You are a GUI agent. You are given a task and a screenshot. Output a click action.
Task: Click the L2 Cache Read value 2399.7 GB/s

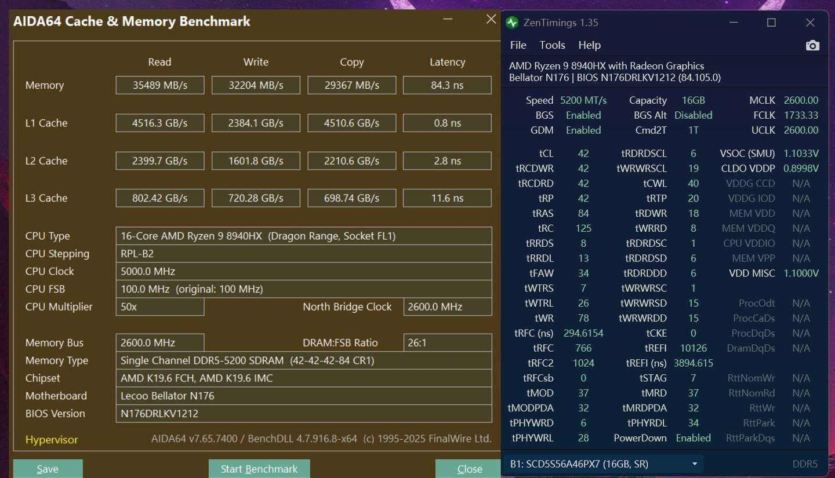pos(160,160)
